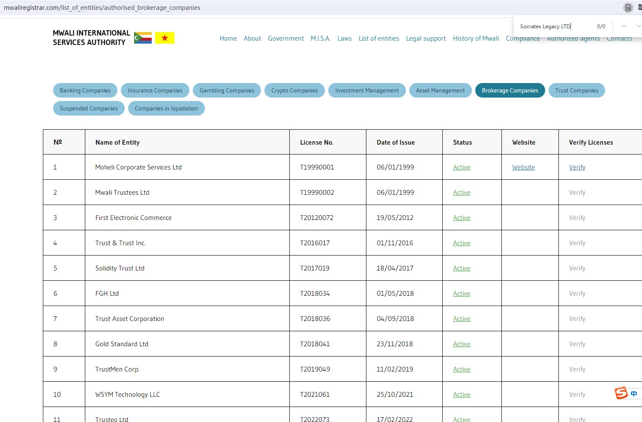Open the Trust Companies tab
This screenshot has height=422, width=642.
[x=576, y=90]
